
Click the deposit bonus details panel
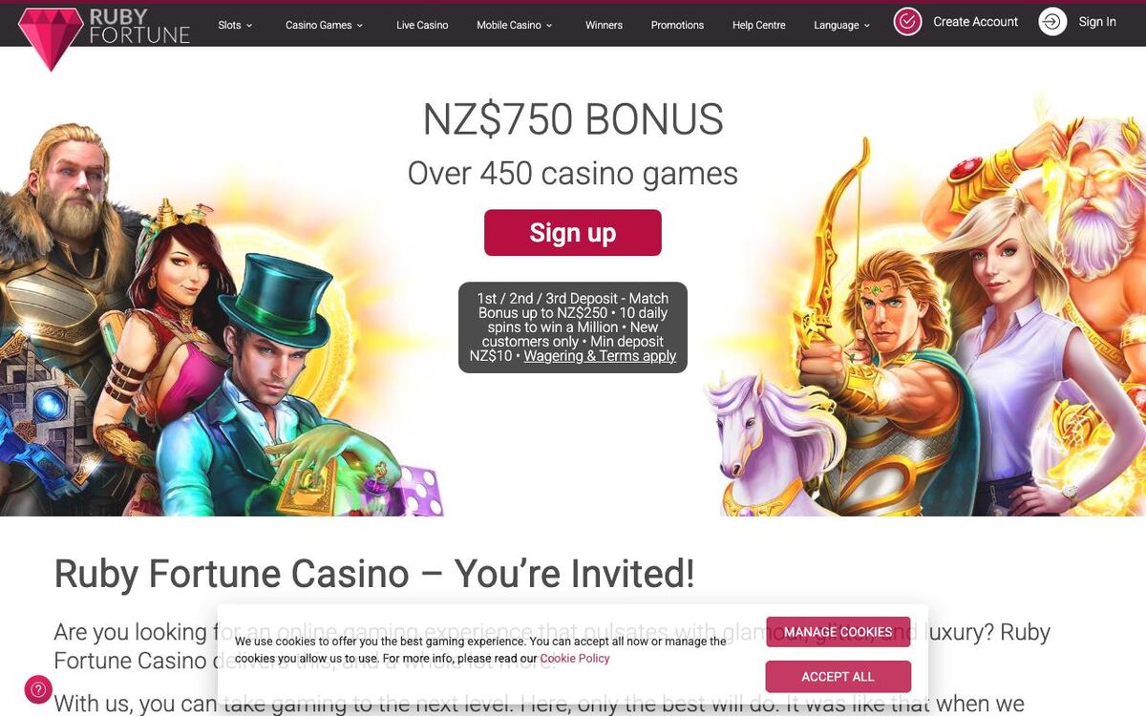tap(572, 326)
